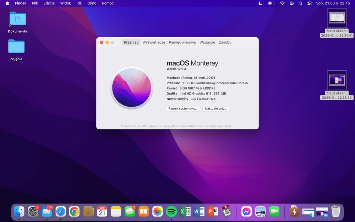
Task: Open the Widok menu
Action: (x=65, y=3)
